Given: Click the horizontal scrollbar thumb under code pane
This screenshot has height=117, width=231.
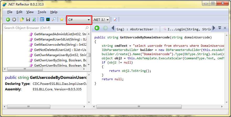Looking at the screenshot, I should (x=139, y=107).
